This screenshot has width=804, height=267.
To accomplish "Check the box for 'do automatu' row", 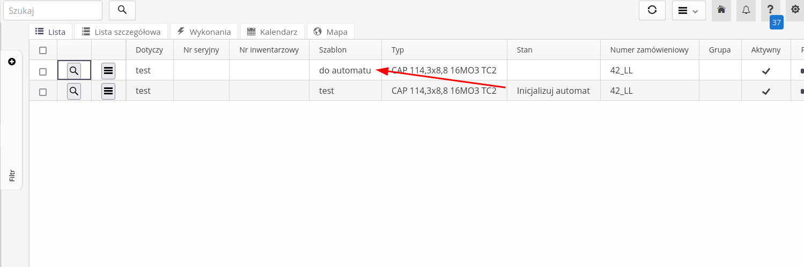I will coord(43,71).
